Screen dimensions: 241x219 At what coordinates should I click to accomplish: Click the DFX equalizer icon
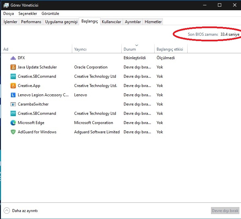click(13, 58)
